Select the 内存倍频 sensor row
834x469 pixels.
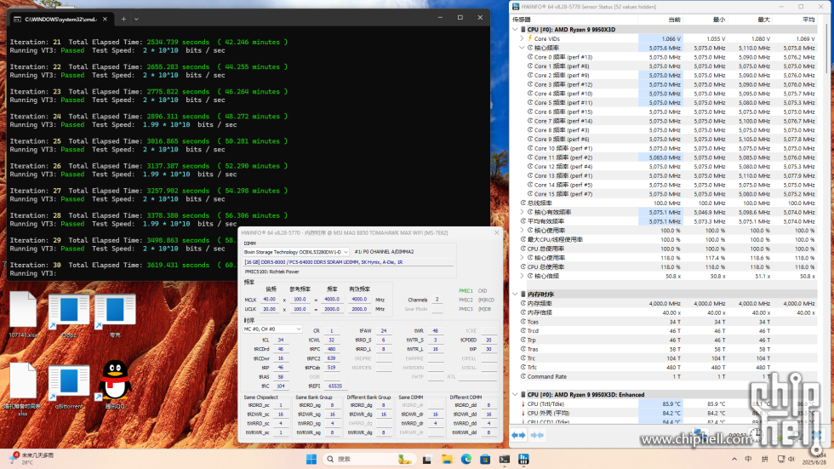[664, 312]
